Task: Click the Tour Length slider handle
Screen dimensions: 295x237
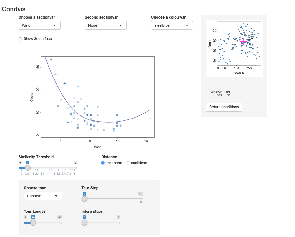Action: 33,222
